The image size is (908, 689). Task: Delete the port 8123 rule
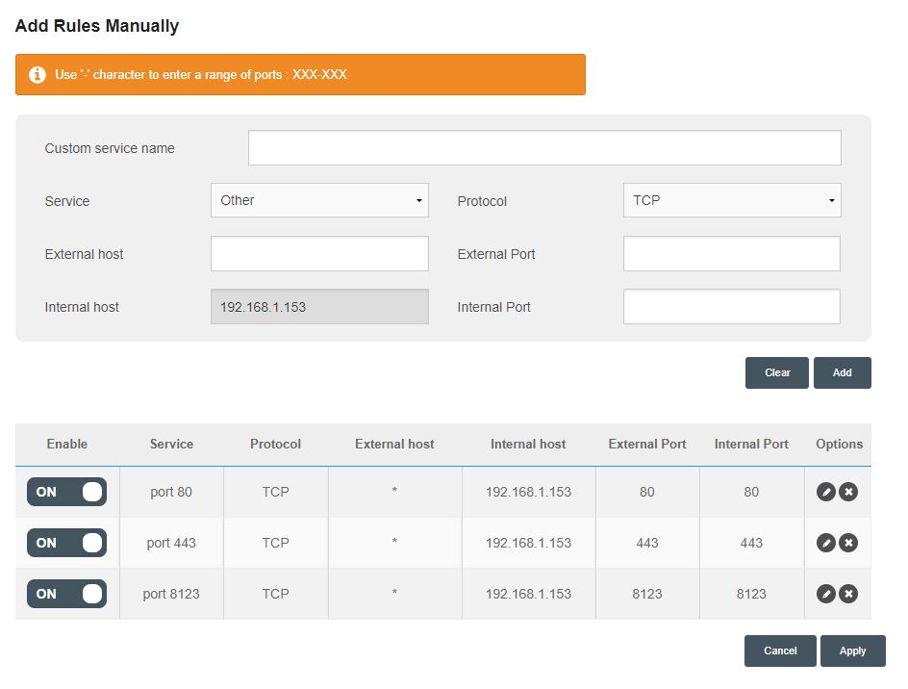(848, 594)
